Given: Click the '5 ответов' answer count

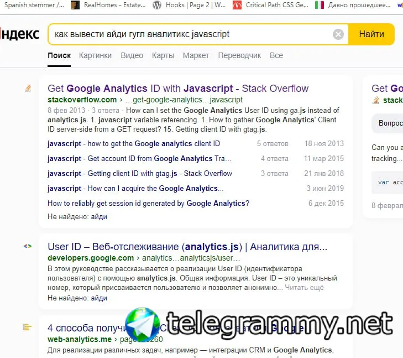Looking at the screenshot, I should click(273, 143).
